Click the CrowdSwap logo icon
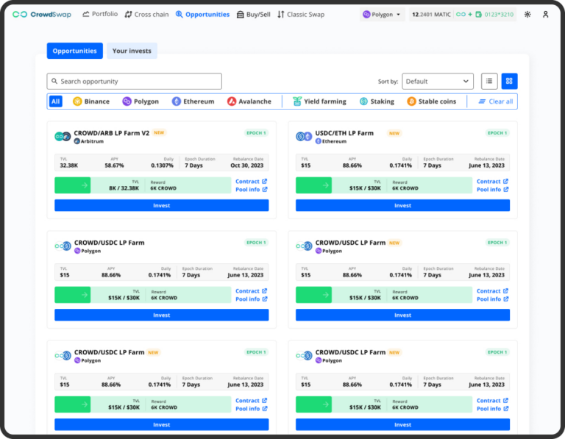This screenshot has height=439, width=565. [x=20, y=14]
